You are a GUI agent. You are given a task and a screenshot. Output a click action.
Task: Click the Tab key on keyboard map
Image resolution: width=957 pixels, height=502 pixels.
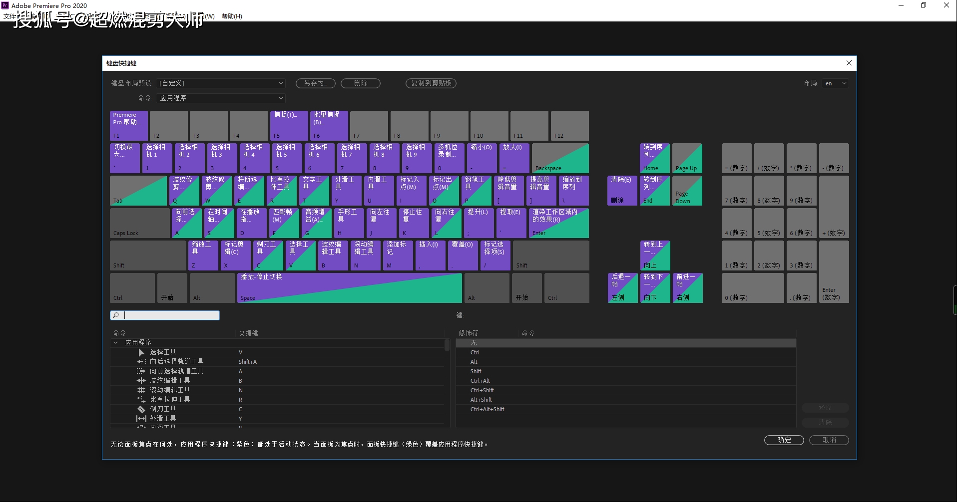click(138, 191)
